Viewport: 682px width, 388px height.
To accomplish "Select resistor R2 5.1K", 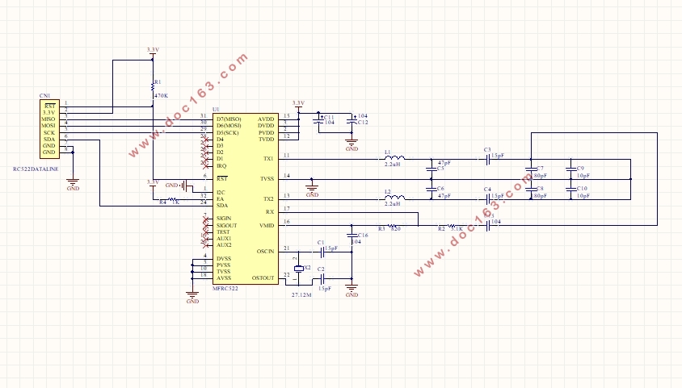I will coord(453,226).
